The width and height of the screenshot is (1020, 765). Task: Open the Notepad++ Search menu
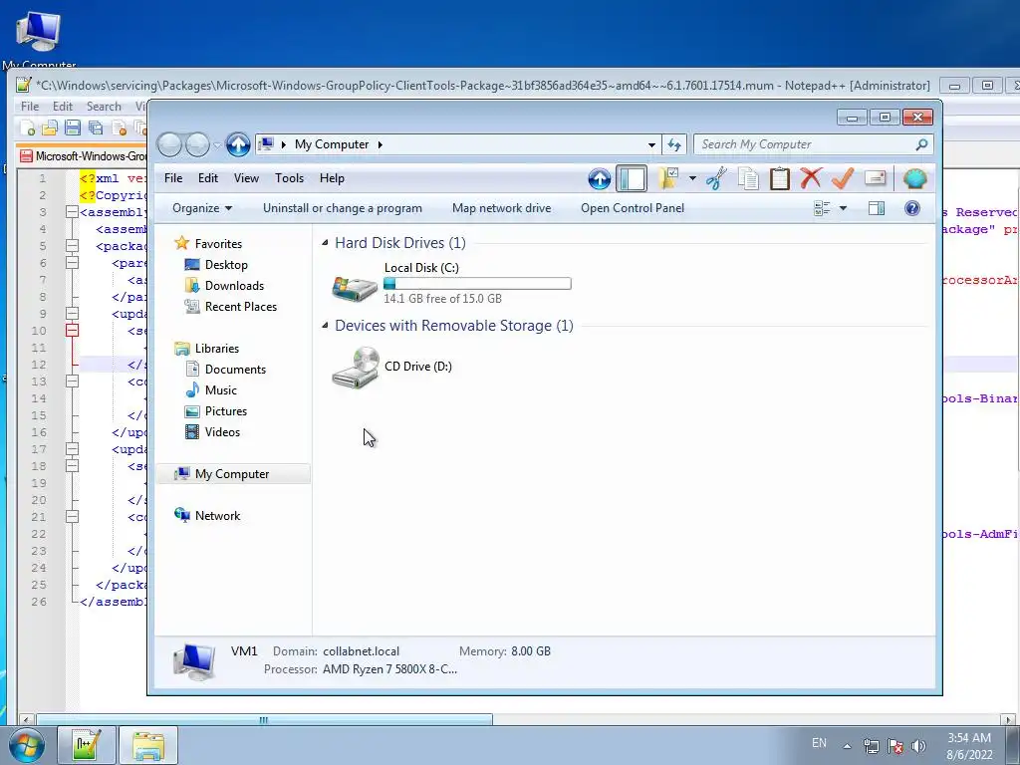click(104, 106)
